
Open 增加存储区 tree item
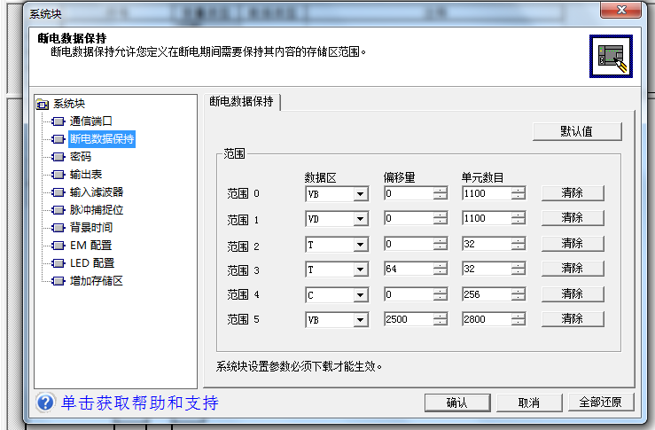click(96, 281)
